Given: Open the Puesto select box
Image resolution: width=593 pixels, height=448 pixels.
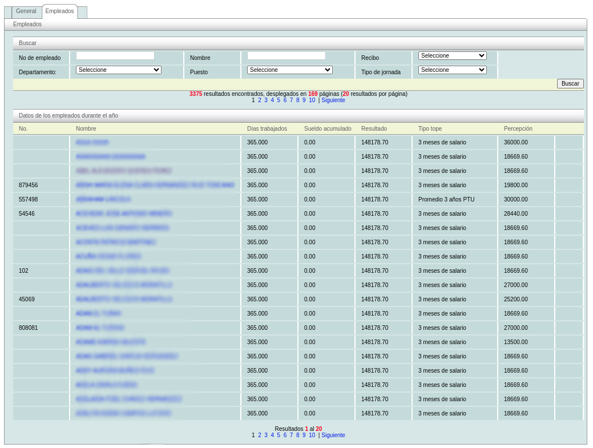Looking at the screenshot, I should [x=290, y=70].
